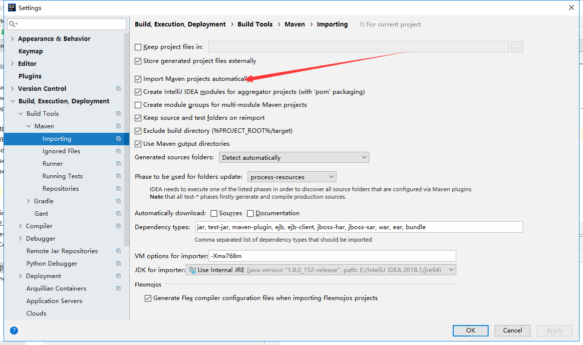583x345 pixels.
Task: Enable automatic download of Sources
Action: coord(214,213)
